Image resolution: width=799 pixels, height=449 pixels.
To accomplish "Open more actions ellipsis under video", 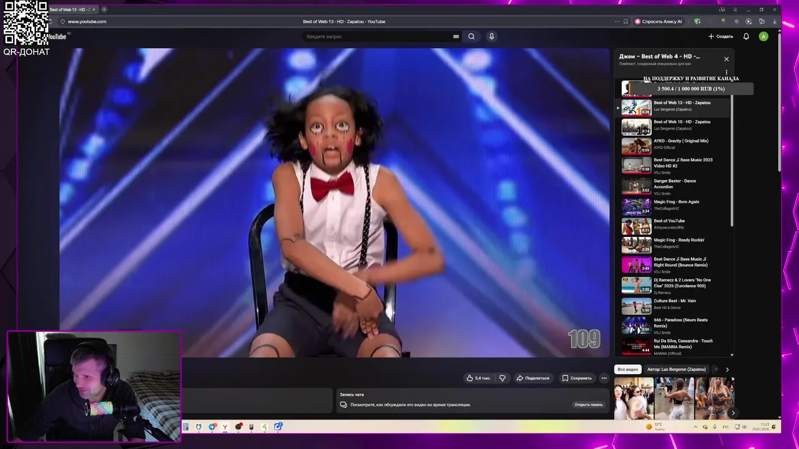I will (x=604, y=378).
